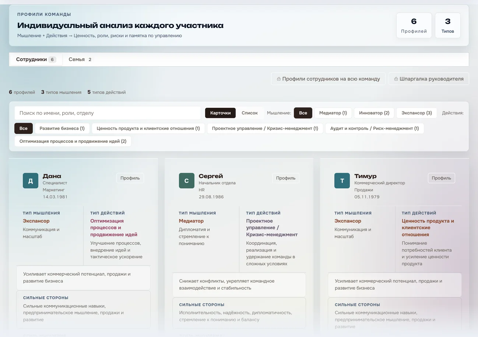This screenshot has height=337, width=478.
Task: Click Проектное управление / Кризис-менеджмент in Сергей's card
Action: coord(272,228)
